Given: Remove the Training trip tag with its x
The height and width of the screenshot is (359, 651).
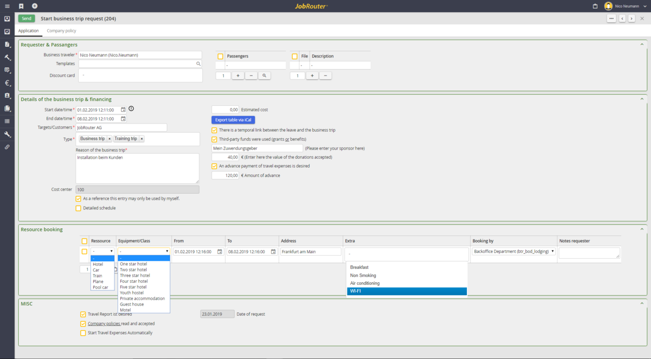Looking at the screenshot, I should [x=141, y=139].
